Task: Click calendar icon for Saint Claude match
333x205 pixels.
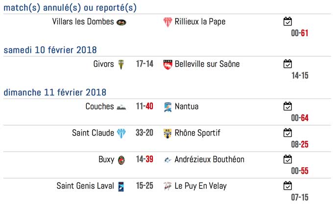Action: 287,133
